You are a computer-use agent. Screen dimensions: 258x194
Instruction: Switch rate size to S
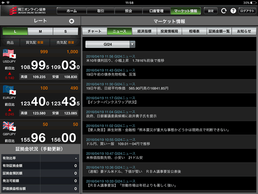[x=65, y=31]
